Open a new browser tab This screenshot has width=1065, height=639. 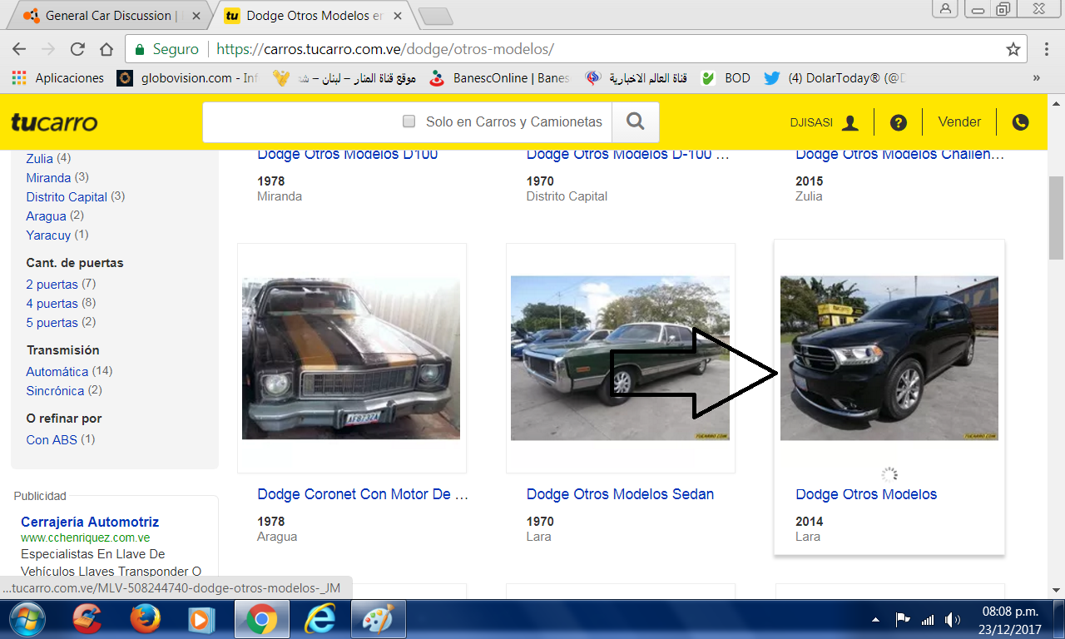click(434, 16)
